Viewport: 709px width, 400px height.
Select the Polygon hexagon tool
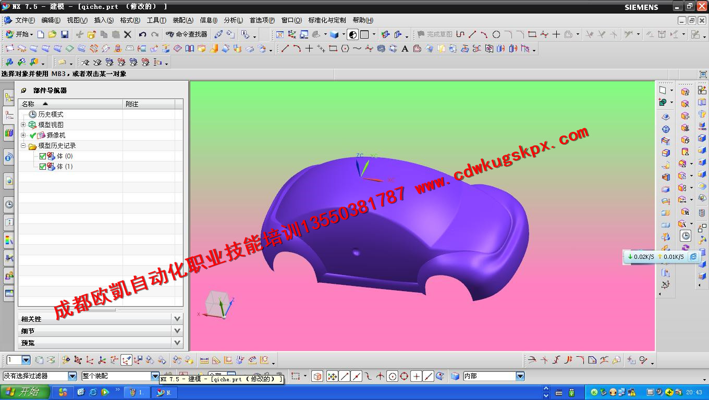pos(345,48)
